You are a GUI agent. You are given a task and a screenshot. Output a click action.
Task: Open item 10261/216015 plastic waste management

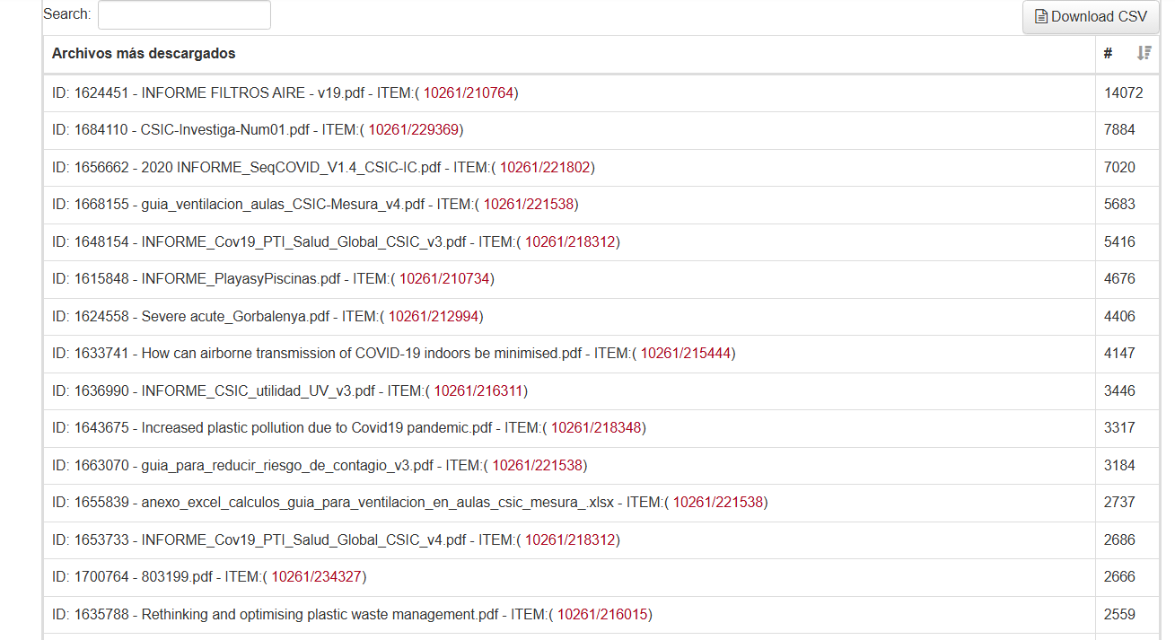coord(601,615)
